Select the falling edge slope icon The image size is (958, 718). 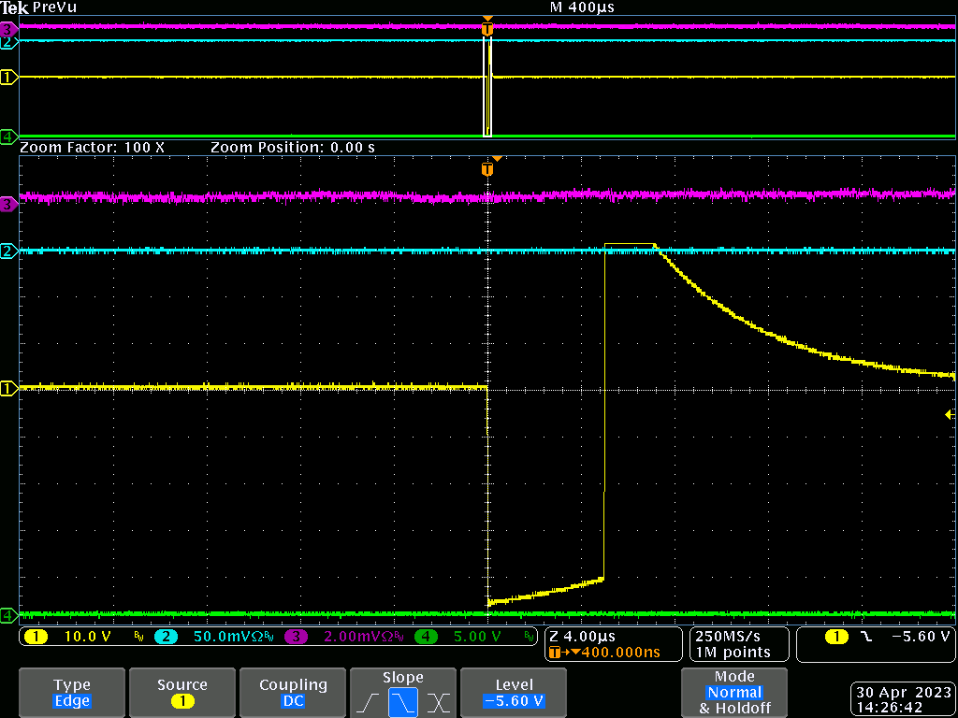pyautogui.click(x=403, y=701)
